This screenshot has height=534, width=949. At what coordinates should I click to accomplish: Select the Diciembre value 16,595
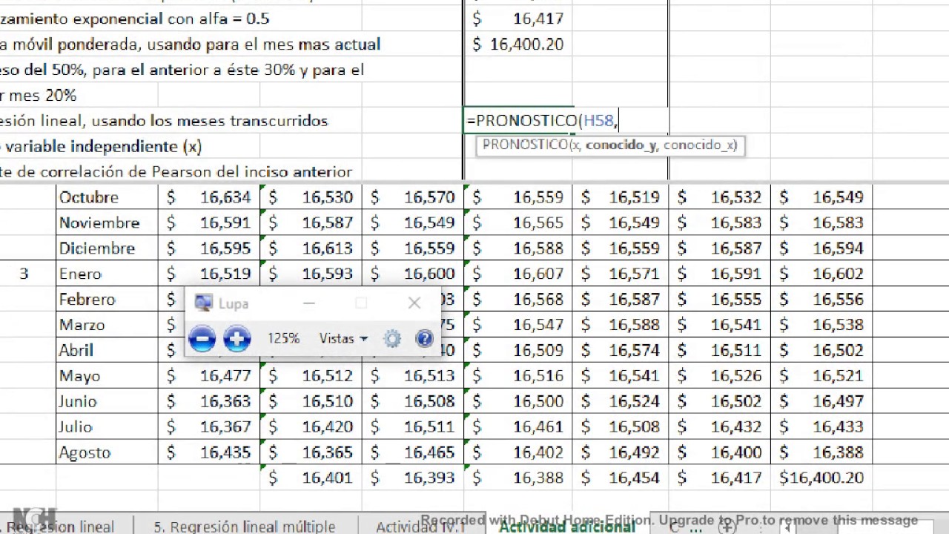[x=209, y=248]
